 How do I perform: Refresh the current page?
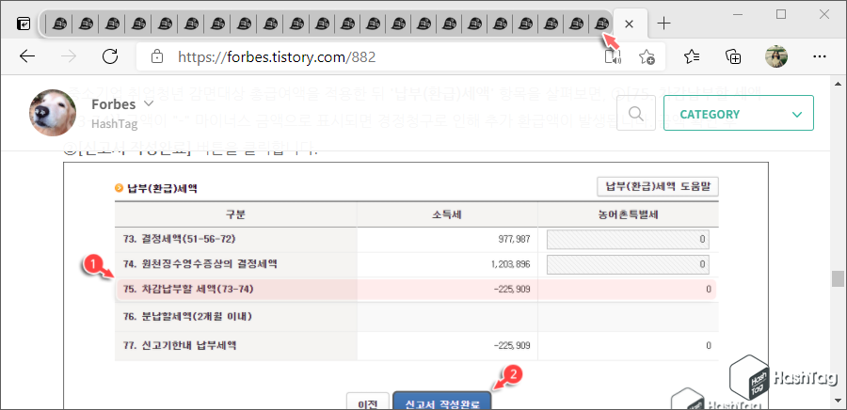[110, 56]
